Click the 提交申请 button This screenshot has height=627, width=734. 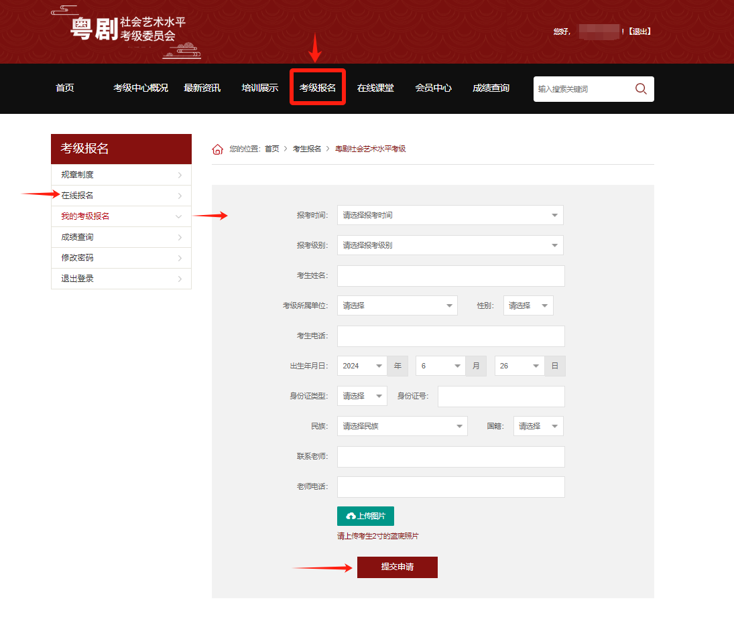(x=397, y=567)
